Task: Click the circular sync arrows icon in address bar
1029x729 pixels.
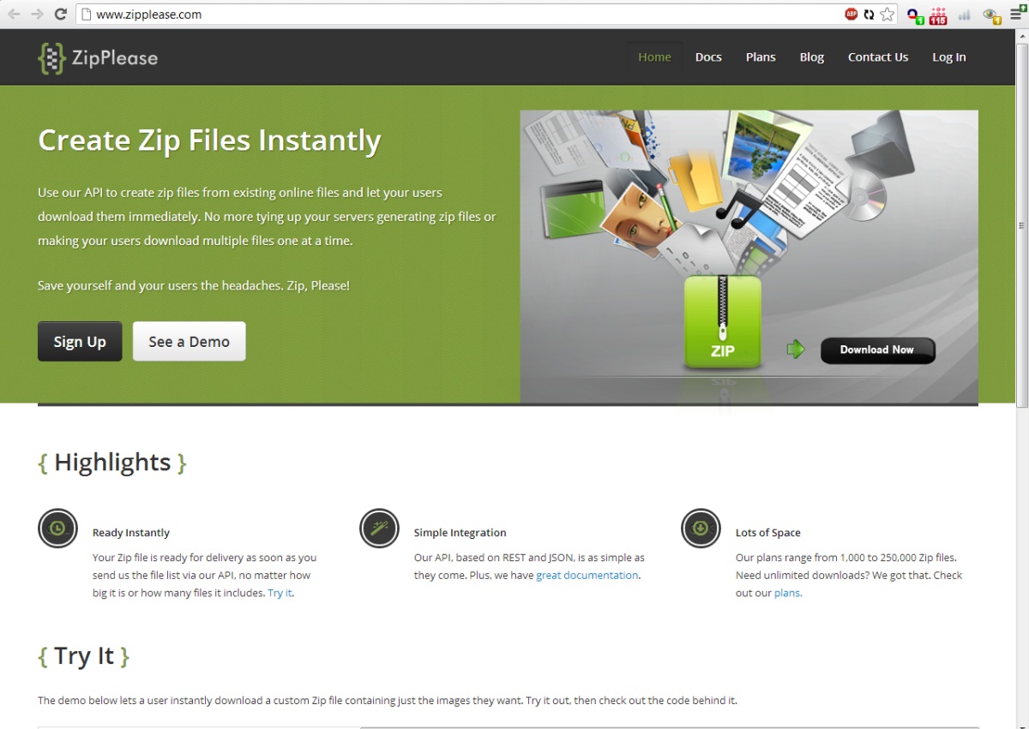Action: [x=869, y=14]
